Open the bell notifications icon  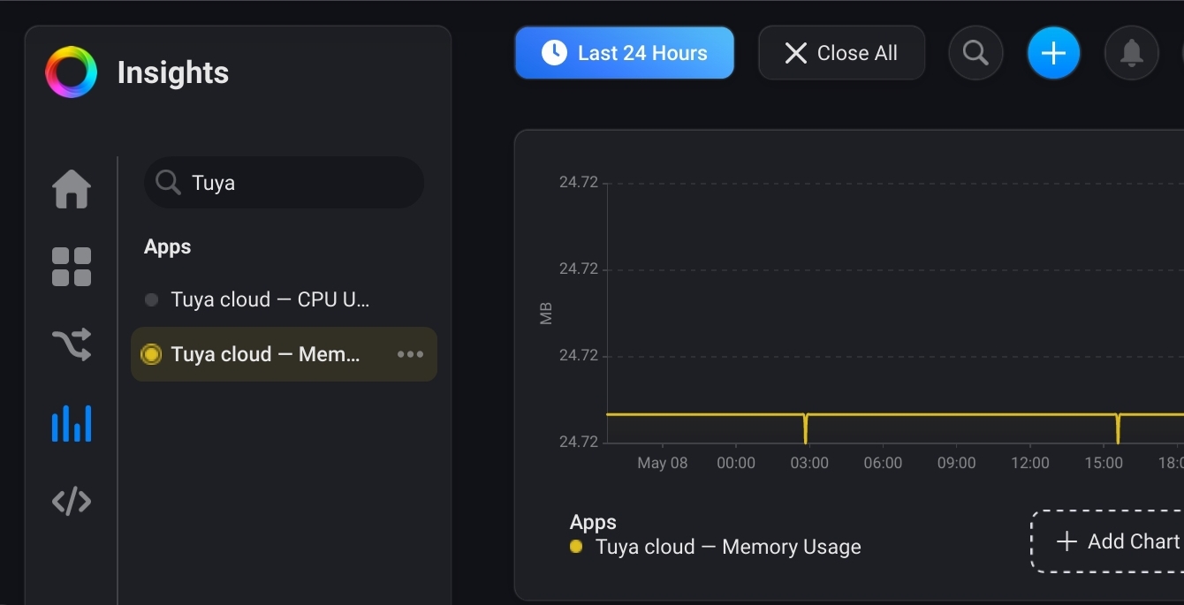[x=1131, y=53]
